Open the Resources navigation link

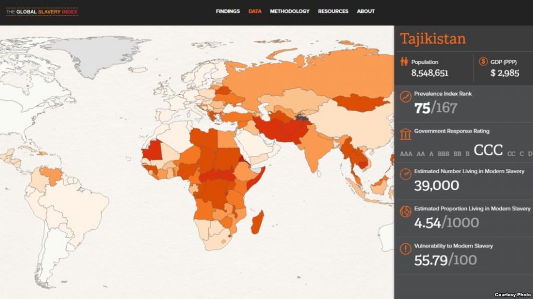click(x=333, y=11)
